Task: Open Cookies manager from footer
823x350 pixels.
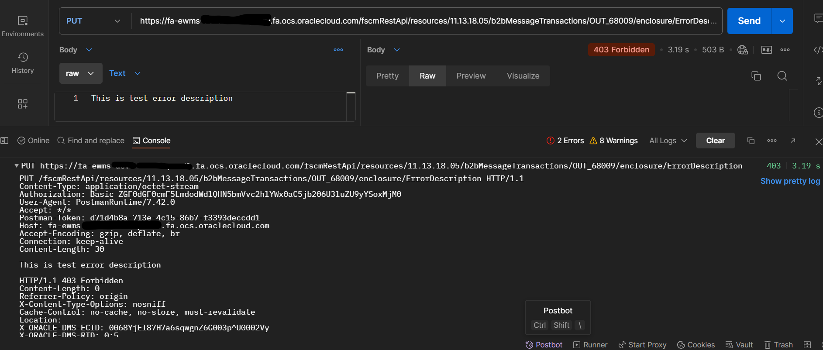Action: pyautogui.click(x=696, y=345)
